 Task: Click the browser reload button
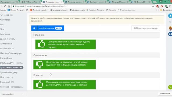tap(5, 6)
